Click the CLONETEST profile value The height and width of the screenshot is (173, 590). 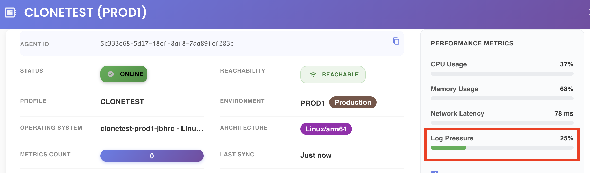tap(122, 102)
